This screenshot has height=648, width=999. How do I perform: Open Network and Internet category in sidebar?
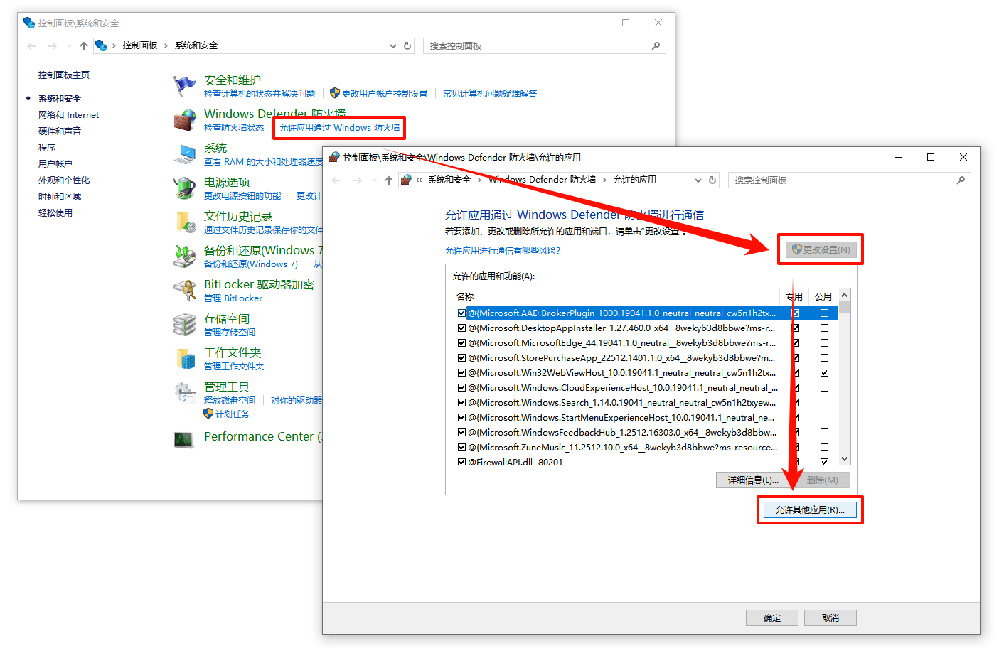(x=68, y=115)
